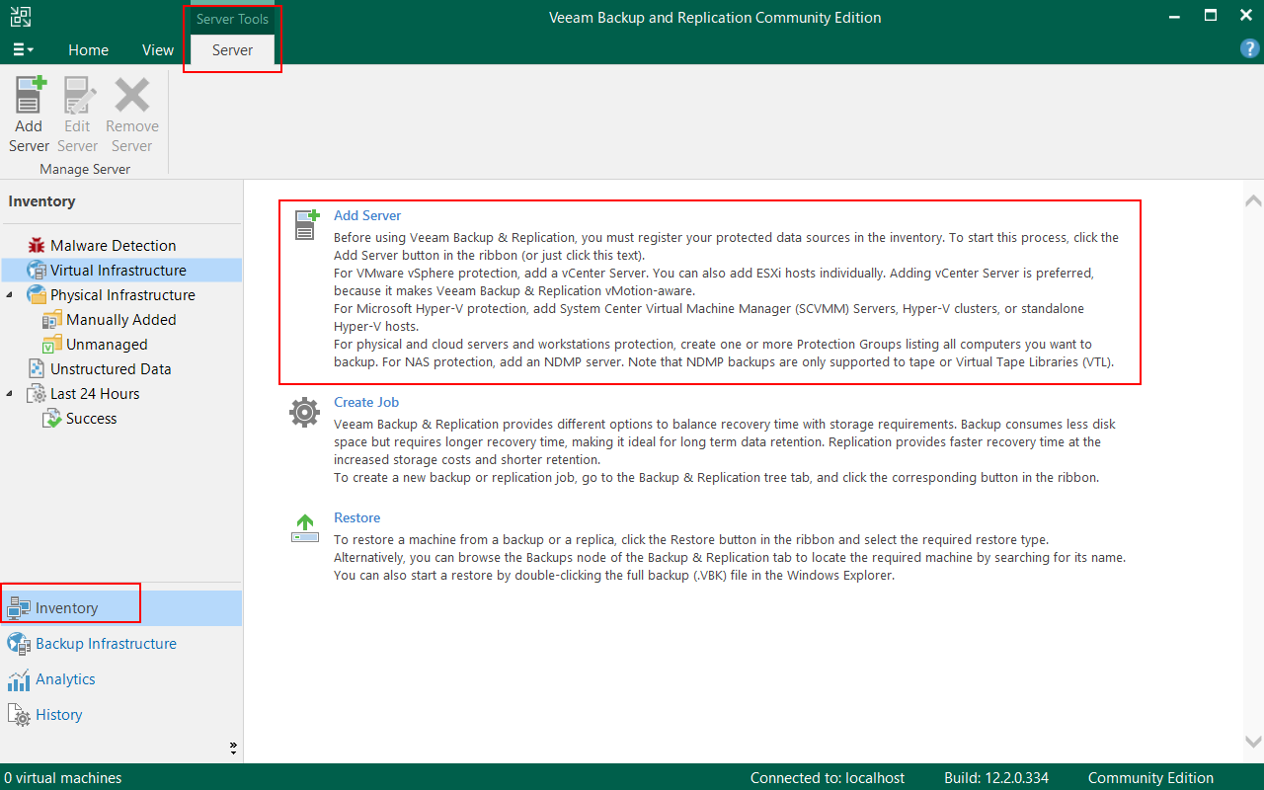Viewport: 1264px width, 790px height.
Task: Click the Physical Infrastructure folder icon
Action: pos(37,294)
